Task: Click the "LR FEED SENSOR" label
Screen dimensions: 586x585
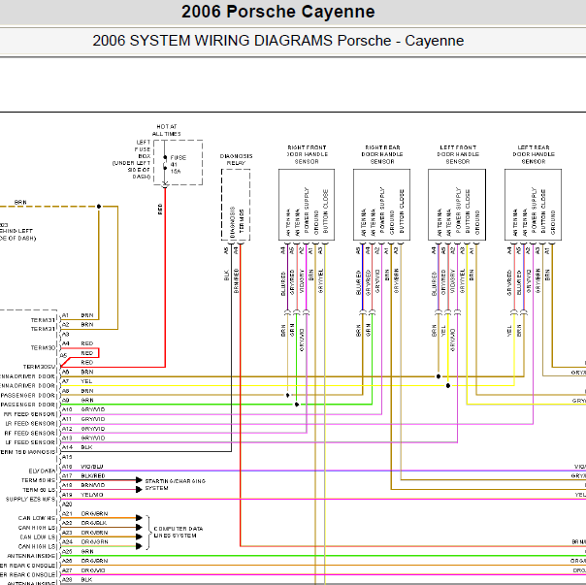Action: [30, 424]
